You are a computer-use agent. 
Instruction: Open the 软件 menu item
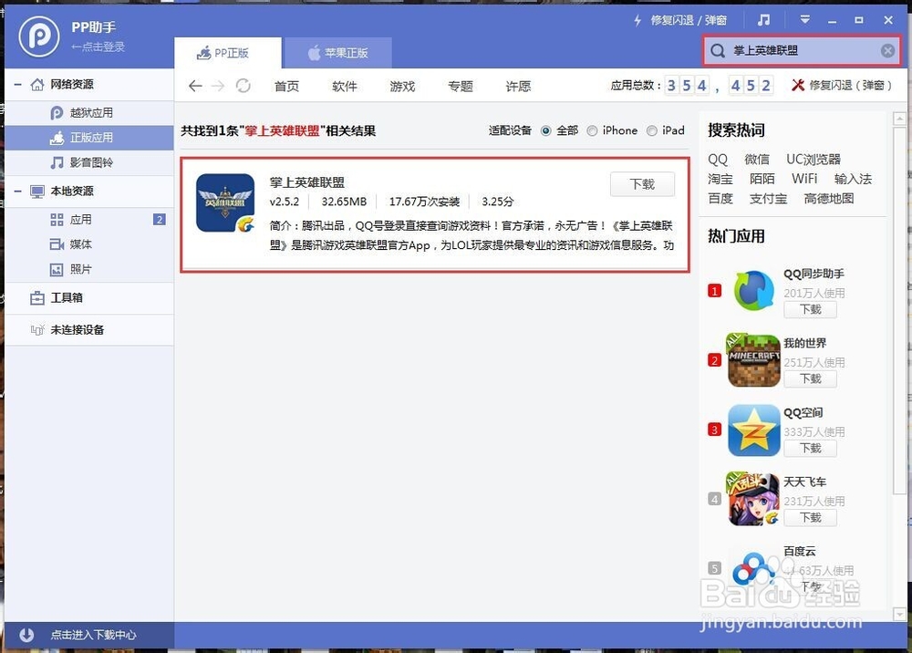(345, 86)
